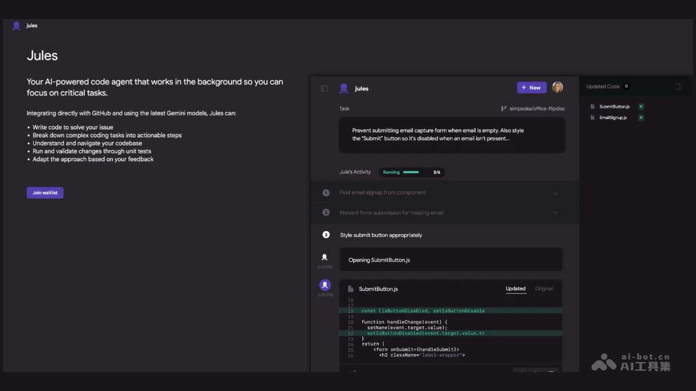Click the purple Jules avatar beside the 2:43 PM timestamp

[x=325, y=285]
